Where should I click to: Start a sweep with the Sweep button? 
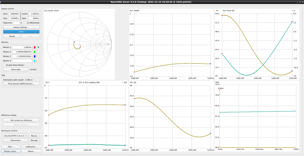coord(12,36)
